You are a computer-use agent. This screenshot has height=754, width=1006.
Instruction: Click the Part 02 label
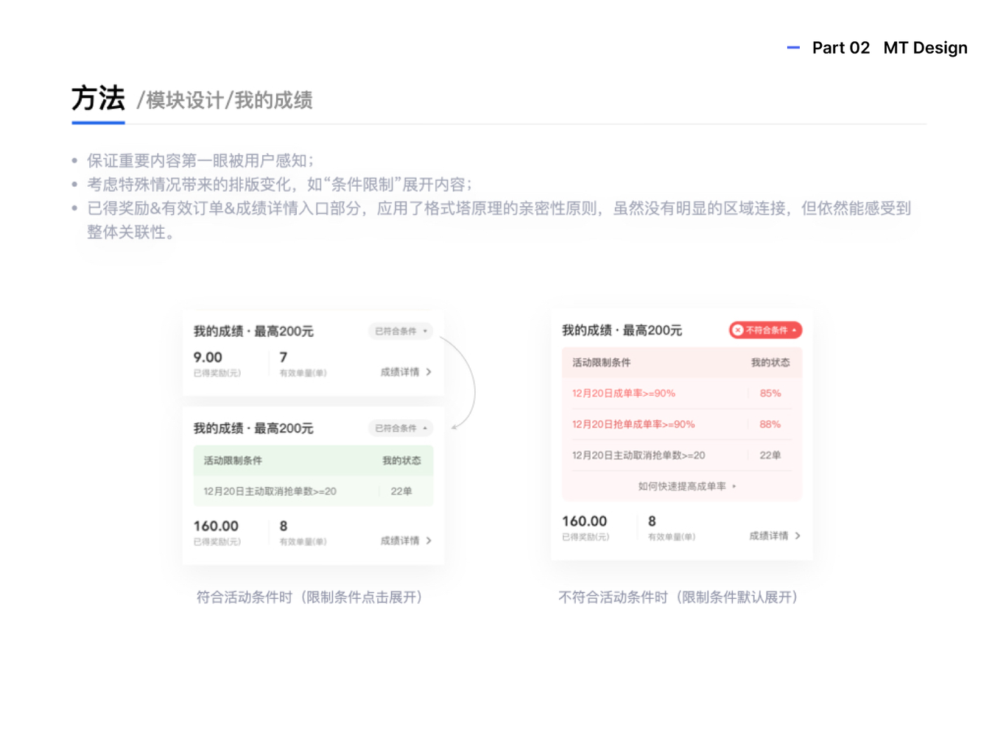(x=841, y=48)
